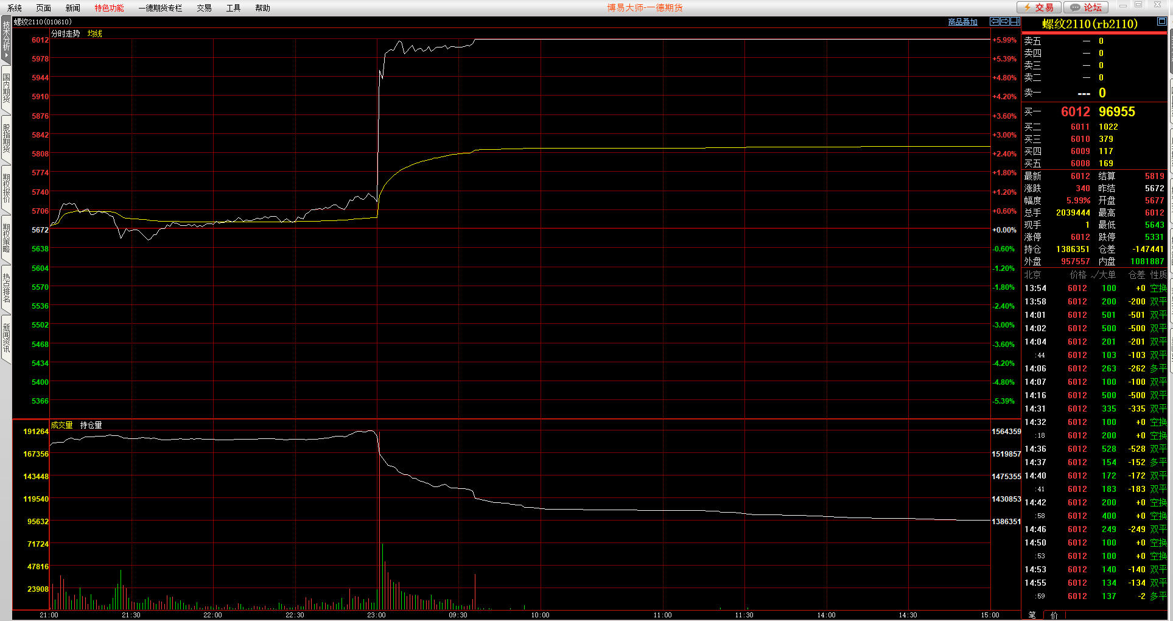Click the 成交量 volume label
Screen dimensions: 1173x621
coord(61,425)
